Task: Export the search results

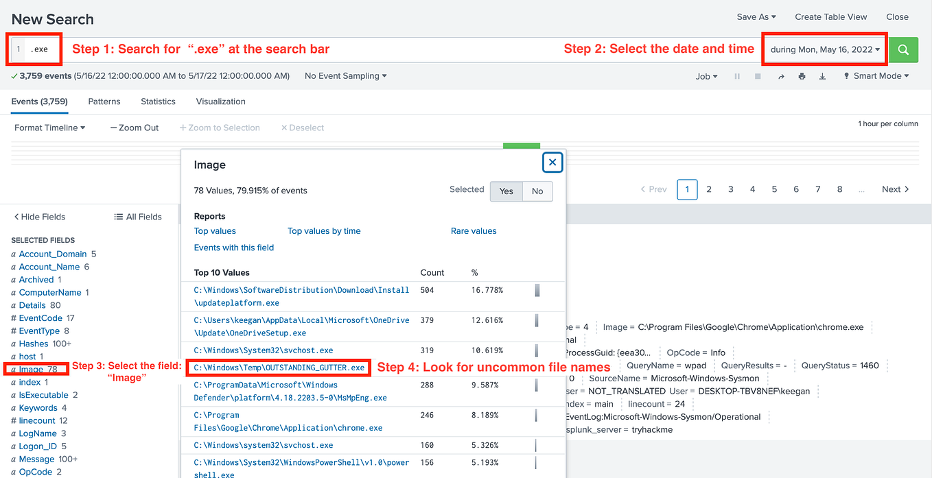Action: coord(822,76)
